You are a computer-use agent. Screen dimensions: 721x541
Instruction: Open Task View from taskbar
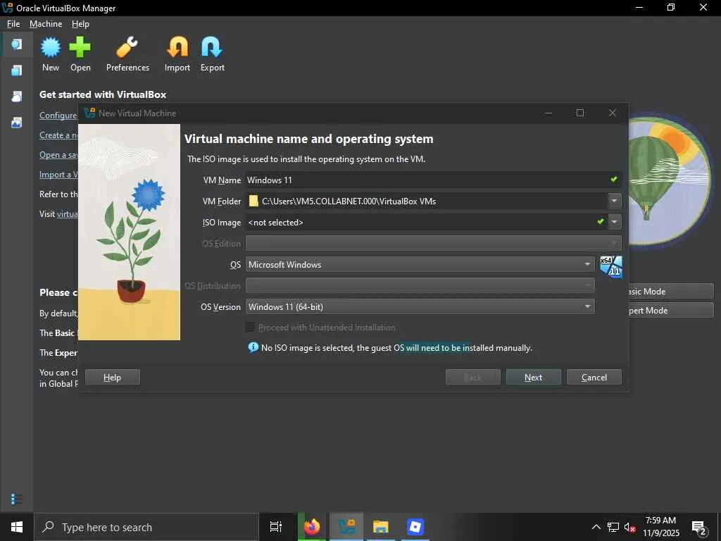pyautogui.click(x=276, y=527)
